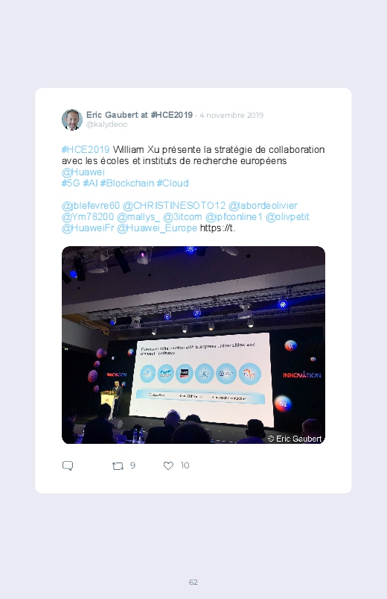
Task: Open Eric Gaubert's profile avatar
Action: click(72, 119)
